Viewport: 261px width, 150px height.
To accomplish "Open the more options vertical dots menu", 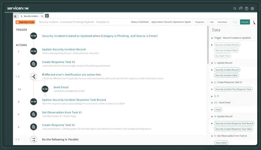I will pos(254,22).
